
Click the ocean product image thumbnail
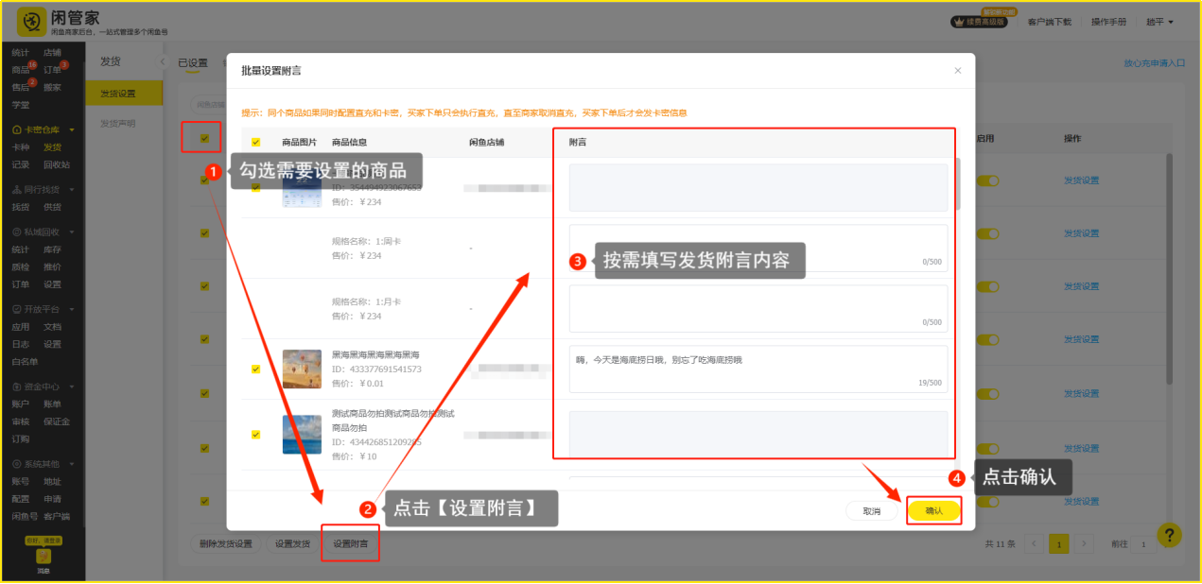tap(302, 435)
